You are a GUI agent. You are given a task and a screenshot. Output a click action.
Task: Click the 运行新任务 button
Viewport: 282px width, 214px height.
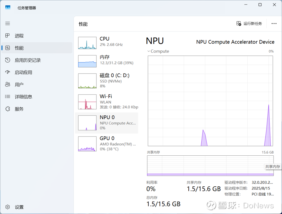pyautogui.click(x=249, y=24)
